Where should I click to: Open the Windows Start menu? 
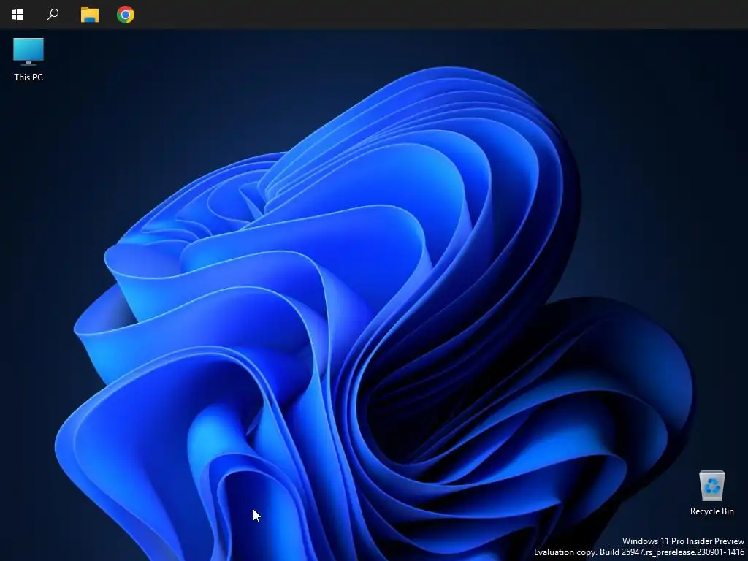[18, 15]
